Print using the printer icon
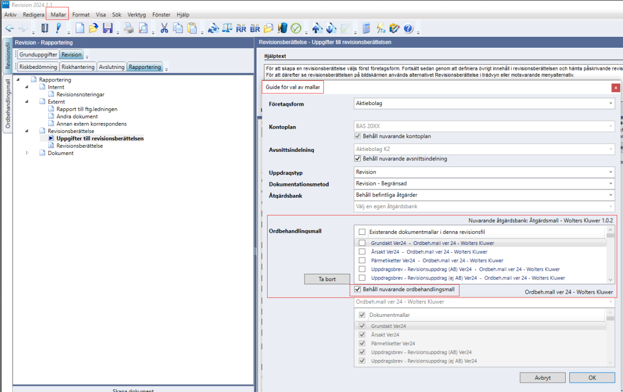This screenshot has width=623, height=392. click(x=129, y=28)
